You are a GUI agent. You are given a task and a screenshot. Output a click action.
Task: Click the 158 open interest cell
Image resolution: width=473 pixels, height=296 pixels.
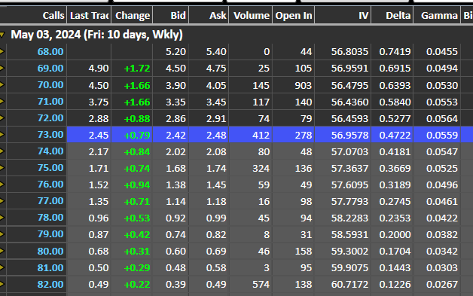point(304,252)
